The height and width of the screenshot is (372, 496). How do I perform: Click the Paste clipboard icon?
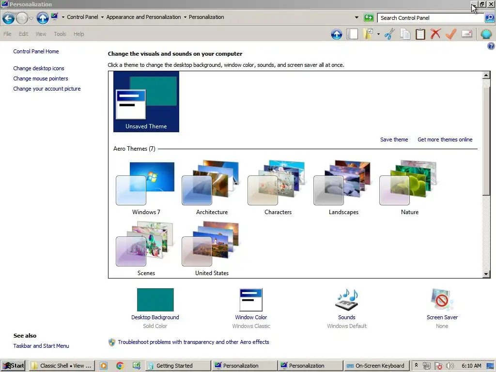pos(420,34)
